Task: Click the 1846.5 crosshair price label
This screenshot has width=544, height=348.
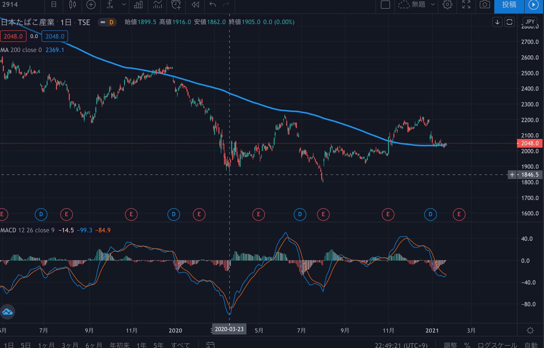Action: click(x=529, y=175)
